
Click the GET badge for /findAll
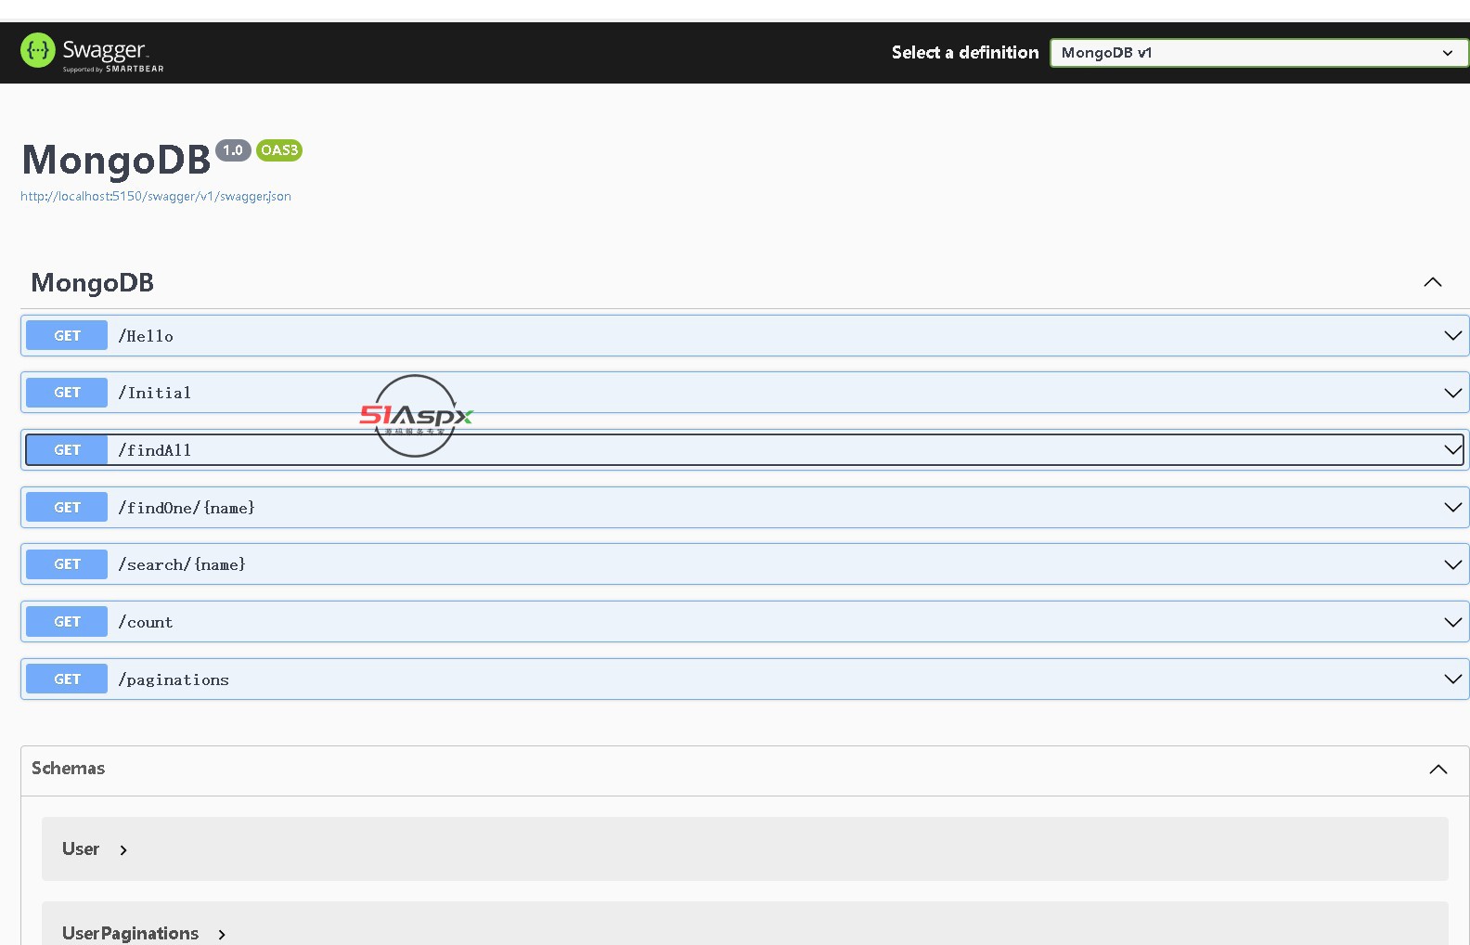(x=67, y=450)
